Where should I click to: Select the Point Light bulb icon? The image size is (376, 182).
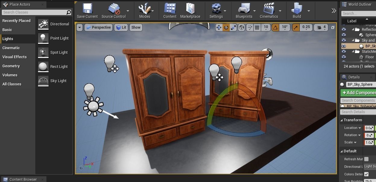coord(43,38)
